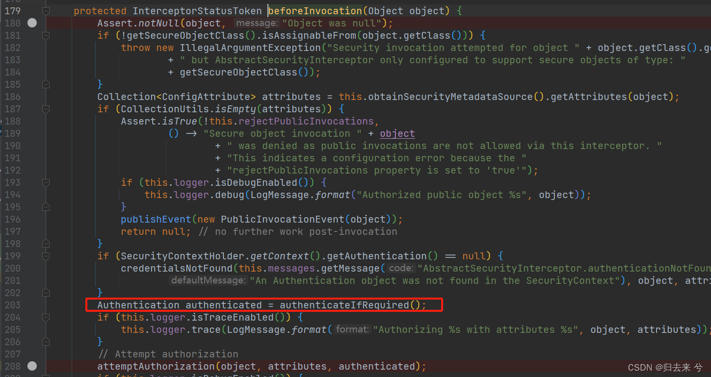Click the "format:" inline hint on line 205

(x=351, y=329)
